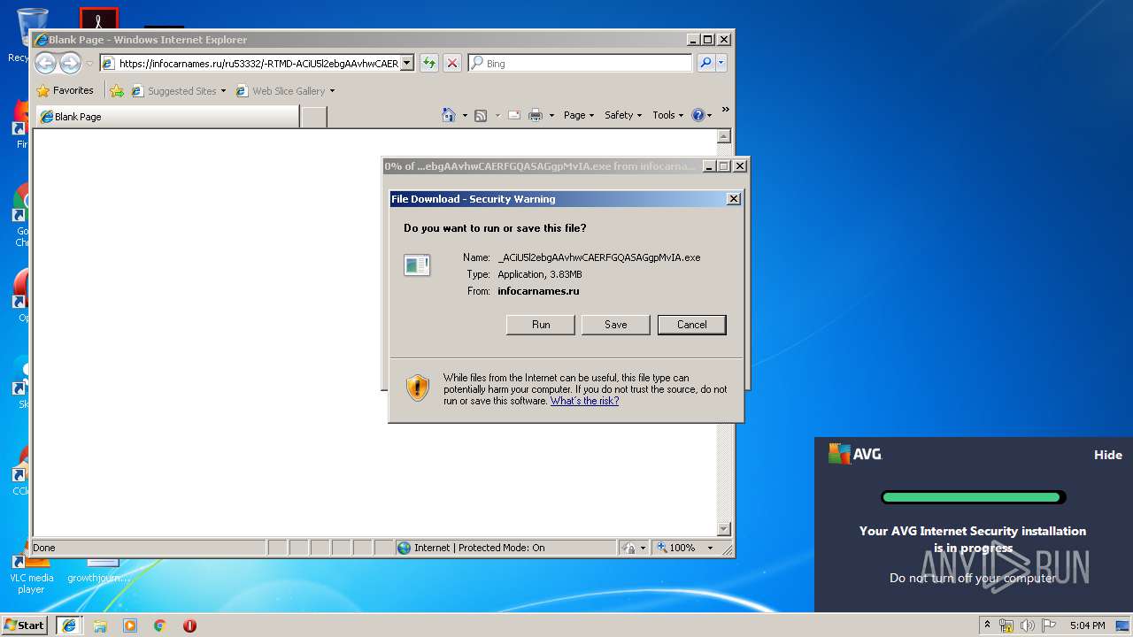Screen dimensions: 1133x637
Task: Open the Page menu
Action: coord(579,115)
